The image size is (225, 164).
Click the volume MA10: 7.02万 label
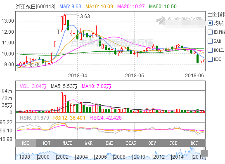(x=97, y=86)
